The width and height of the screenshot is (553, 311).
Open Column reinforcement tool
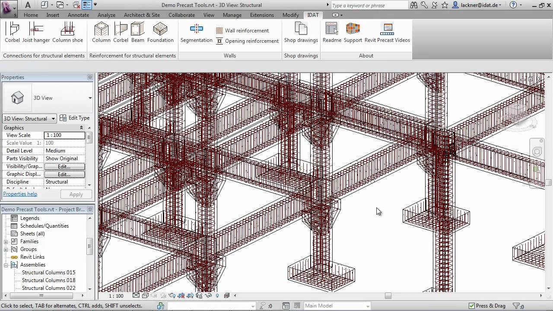(x=101, y=33)
